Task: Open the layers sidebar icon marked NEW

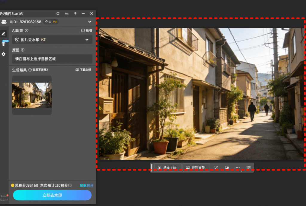Action: tap(4, 44)
